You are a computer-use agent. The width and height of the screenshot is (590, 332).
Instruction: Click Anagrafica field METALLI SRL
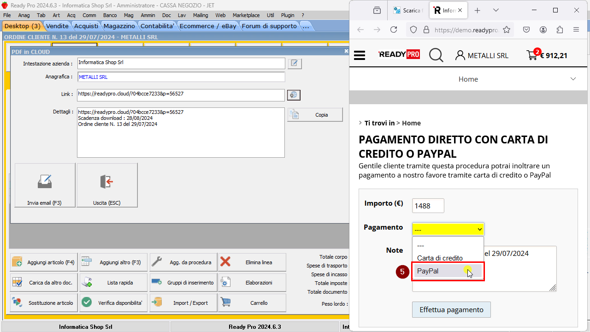[181, 77]
